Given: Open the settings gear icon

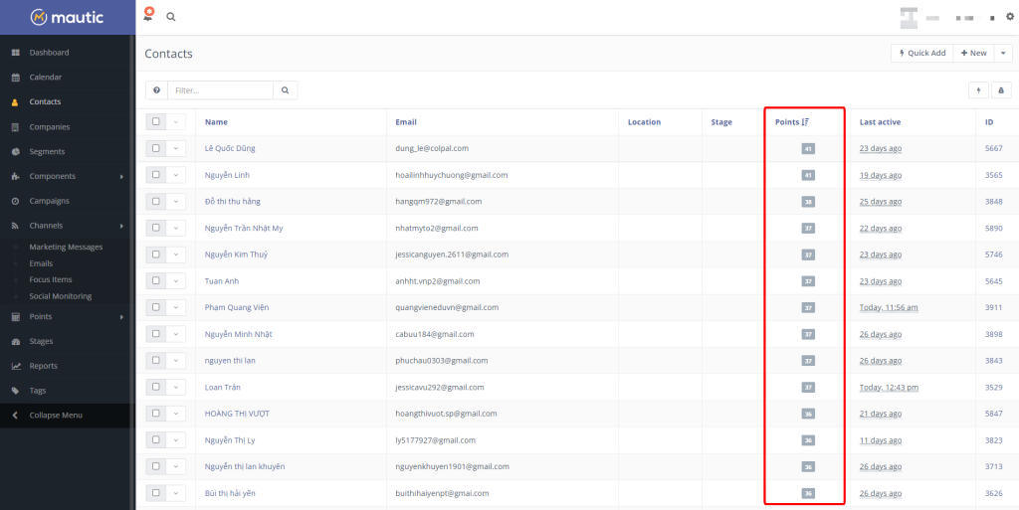Looking at the screenshot, I should (1010, 17).
